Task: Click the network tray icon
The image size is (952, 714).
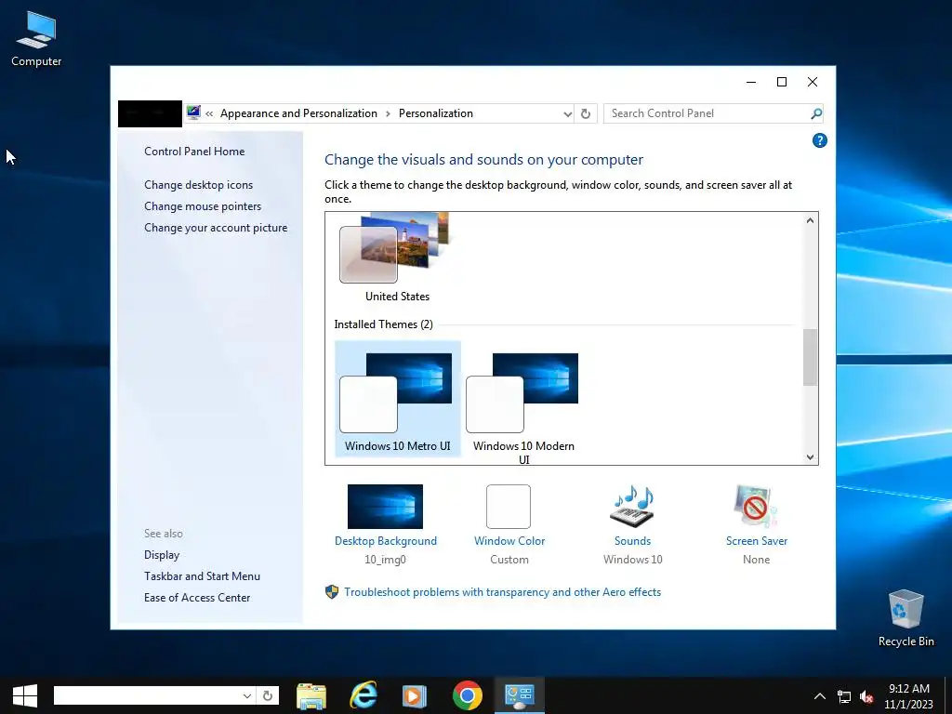Action: (844, 696)
